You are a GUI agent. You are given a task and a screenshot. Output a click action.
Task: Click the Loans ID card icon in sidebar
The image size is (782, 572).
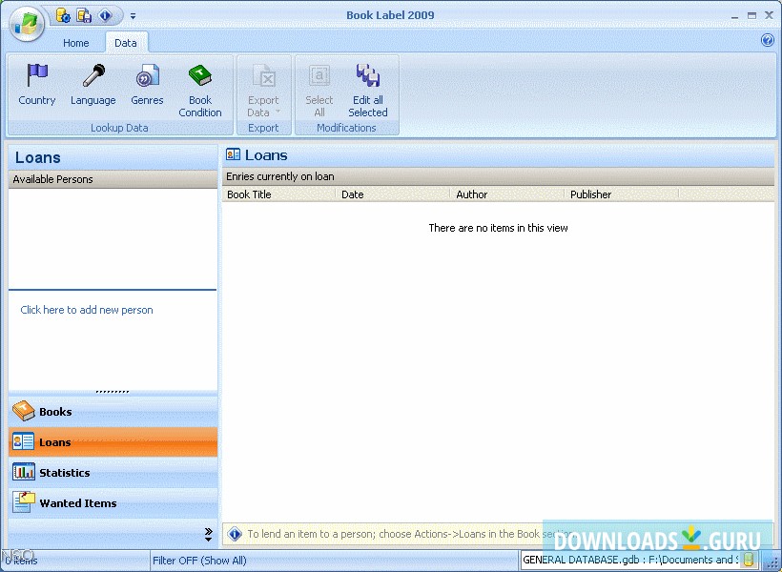[24, 441]
